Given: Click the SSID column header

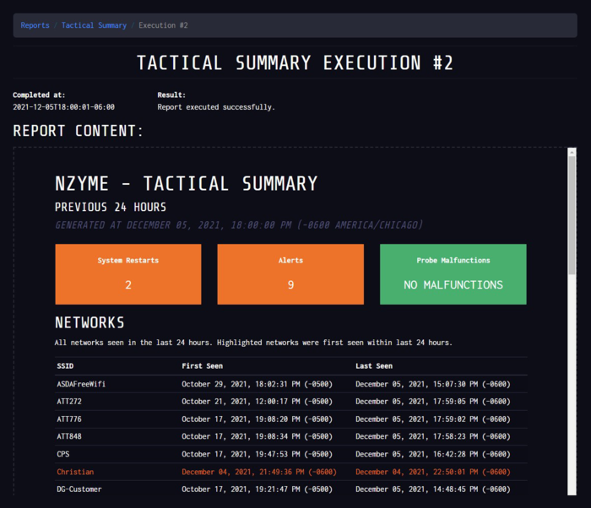Looking at the screenshot, I should (65, 366).
